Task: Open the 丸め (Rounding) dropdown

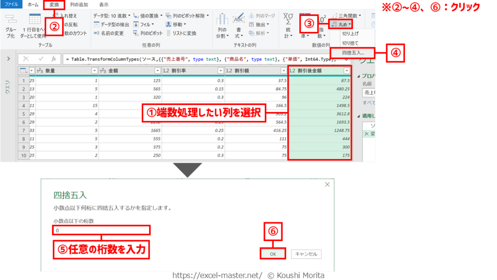Action: pyautogui.click(x=341, y=24)
